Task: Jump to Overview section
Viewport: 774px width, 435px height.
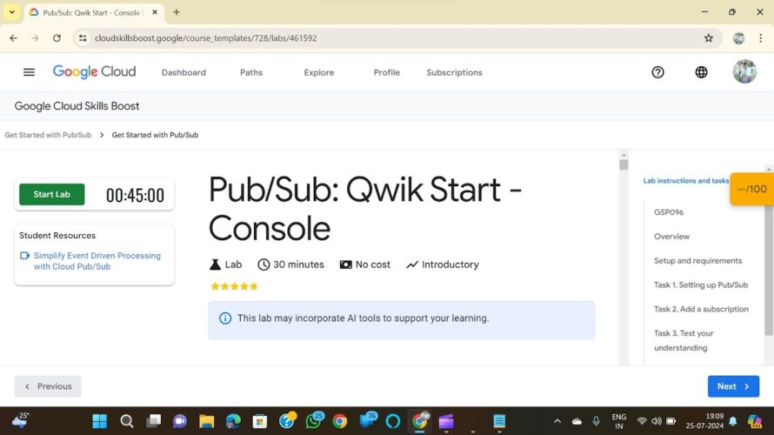Action: tap(671, 237)
